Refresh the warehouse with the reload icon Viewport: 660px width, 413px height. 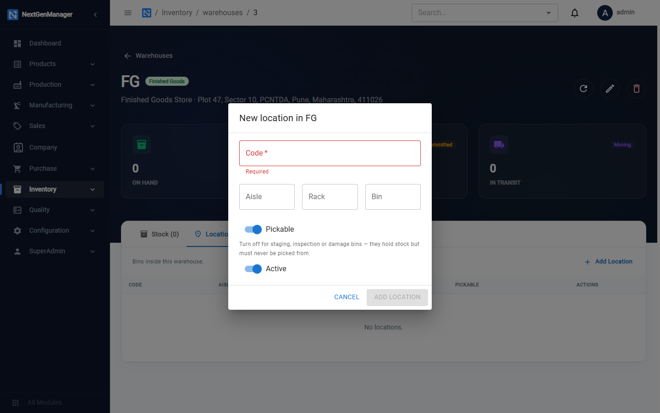(x=583, y=89)
